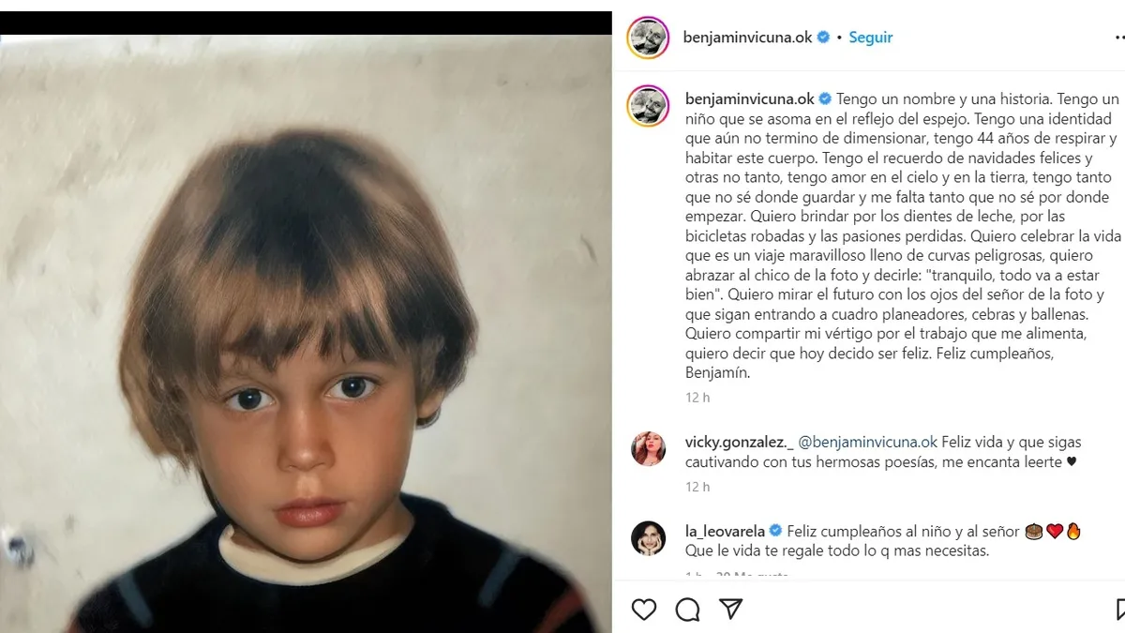1125x633 pixels.
Task: Click 12 h timestamp under vicky's comment
Action: [697, 487]
